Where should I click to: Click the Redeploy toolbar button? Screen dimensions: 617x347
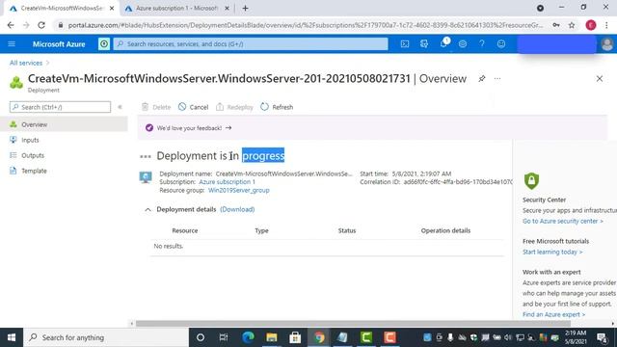click(x=234, y=107)
